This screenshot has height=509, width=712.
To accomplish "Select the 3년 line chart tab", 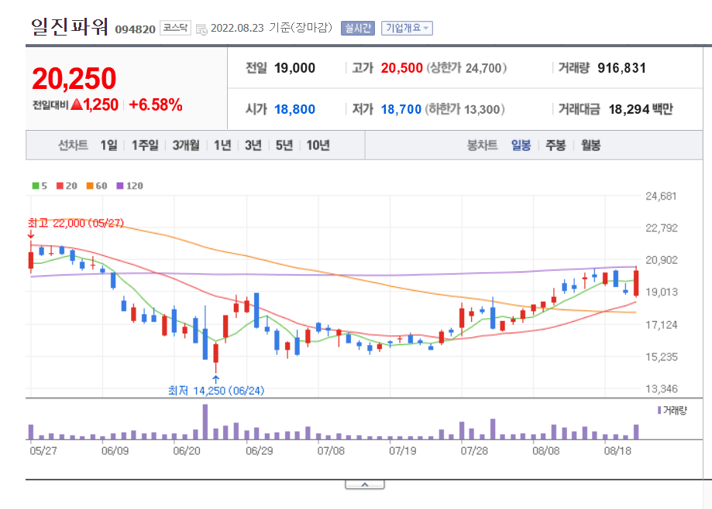I will point(253,145).
